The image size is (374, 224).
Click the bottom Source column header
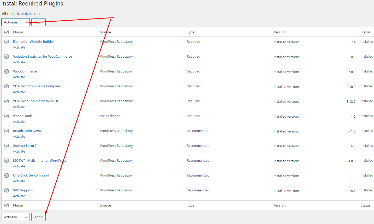(x=105, y=205)
